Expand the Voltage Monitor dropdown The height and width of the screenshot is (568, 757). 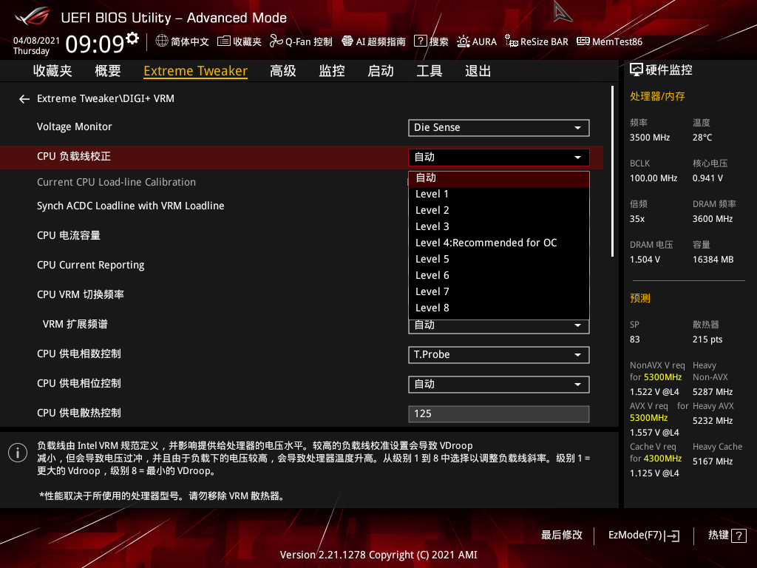498,127
